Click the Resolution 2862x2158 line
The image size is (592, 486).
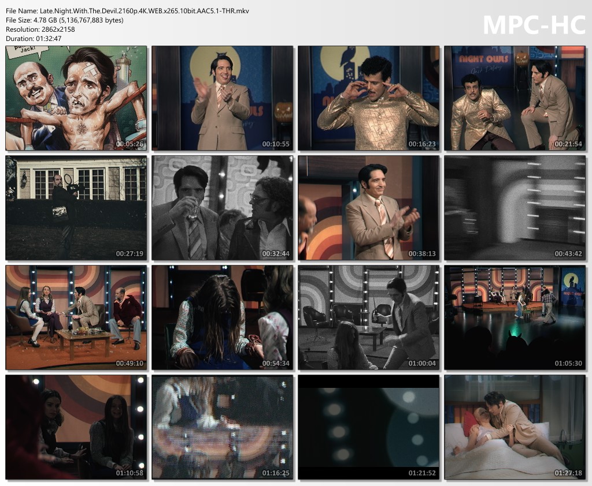coord(40,29)
